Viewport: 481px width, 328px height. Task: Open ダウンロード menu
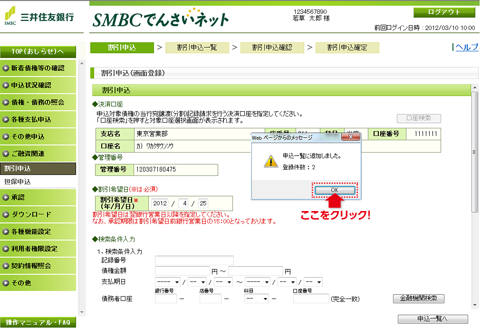point(38,214)
